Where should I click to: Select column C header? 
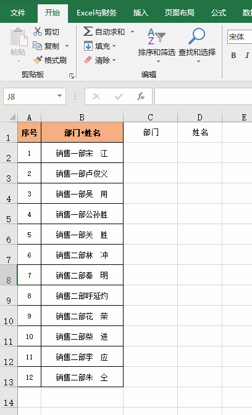(150, 117)
